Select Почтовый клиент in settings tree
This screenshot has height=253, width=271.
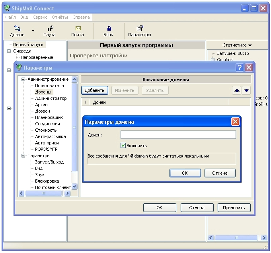click(53, 187)
